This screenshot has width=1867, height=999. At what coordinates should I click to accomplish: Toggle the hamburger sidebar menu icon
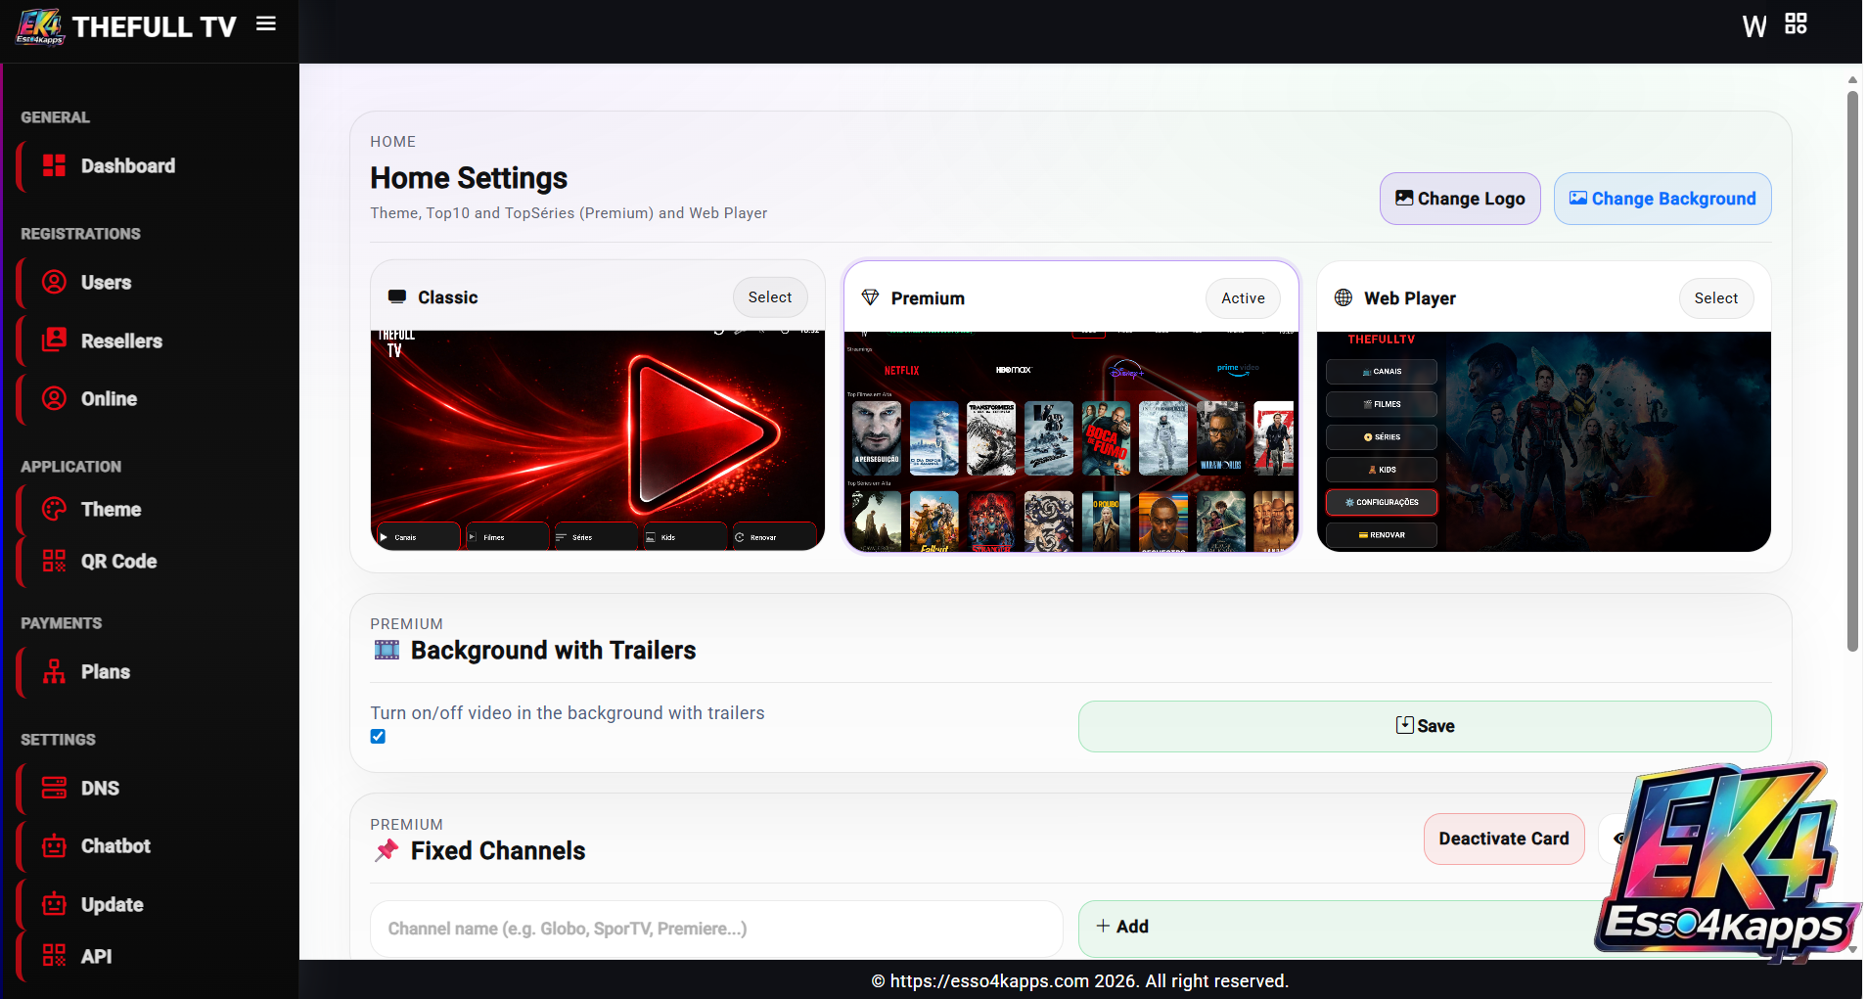tap(265, 23)
